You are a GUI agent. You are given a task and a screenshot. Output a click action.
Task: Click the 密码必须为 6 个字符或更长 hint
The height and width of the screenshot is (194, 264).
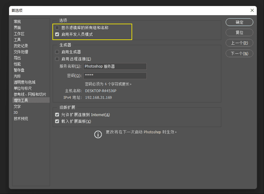pyautogui.click(x=108, y=84)
